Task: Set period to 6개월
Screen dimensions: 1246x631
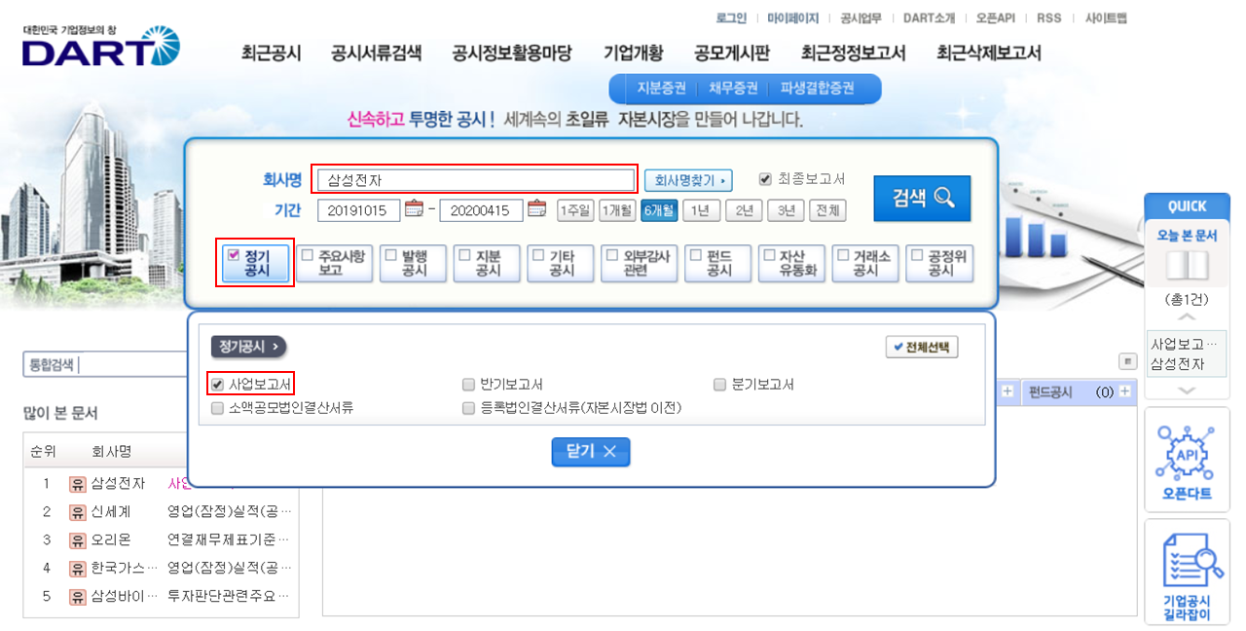Action: [x=659, y=210]
